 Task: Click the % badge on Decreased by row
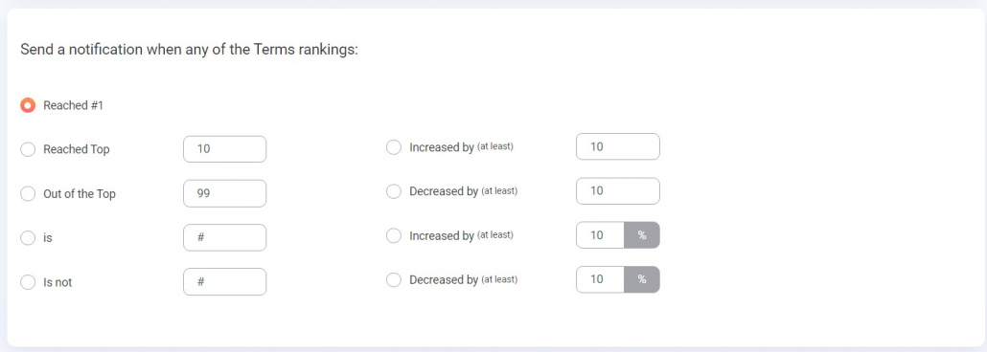[642, 279]
